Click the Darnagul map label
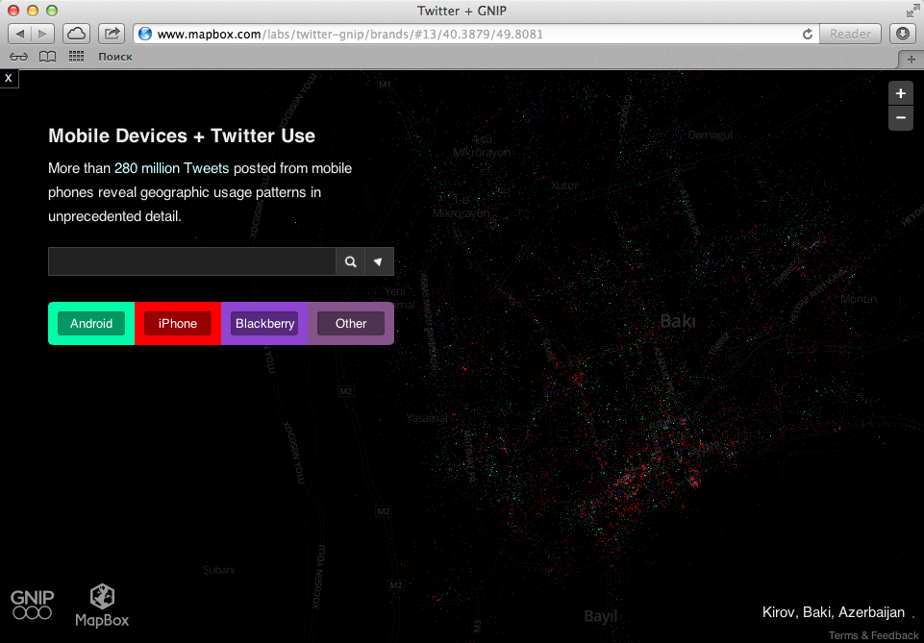924x643 pixels. [x=711, y=136]
